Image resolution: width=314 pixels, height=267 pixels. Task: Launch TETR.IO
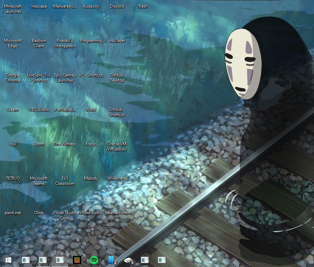[12, 178]
